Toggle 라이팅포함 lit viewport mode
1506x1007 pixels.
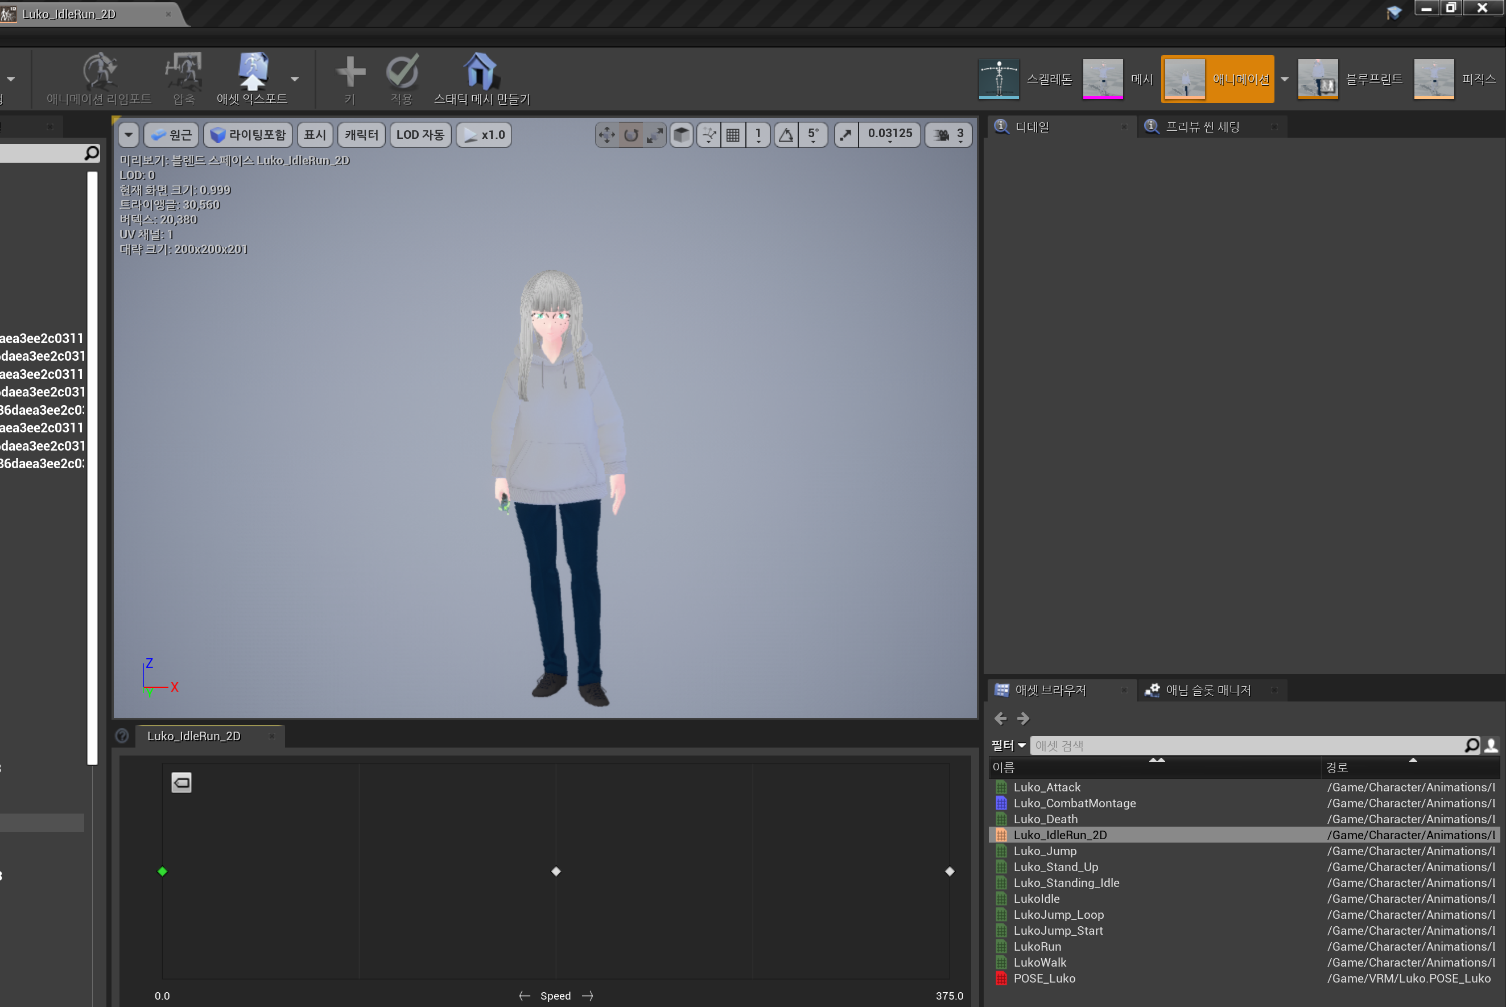pyautogui.click(x=248, y=134)
